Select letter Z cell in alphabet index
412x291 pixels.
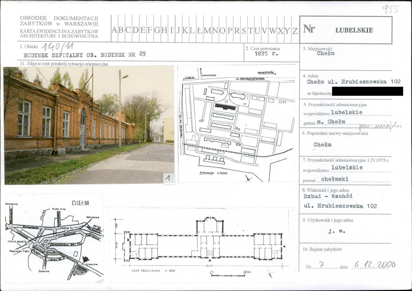tap(295, 30)
